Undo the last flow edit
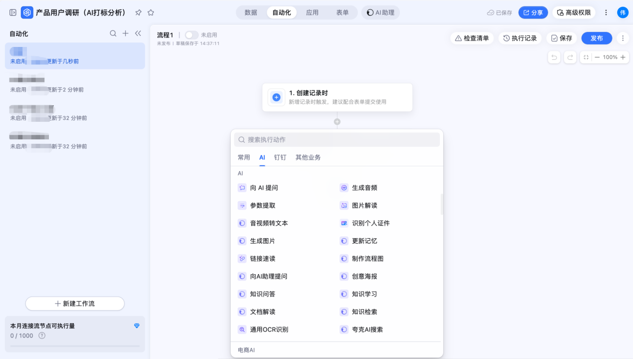The height and width of the screenshot is (359, 633). click(554, 57)
